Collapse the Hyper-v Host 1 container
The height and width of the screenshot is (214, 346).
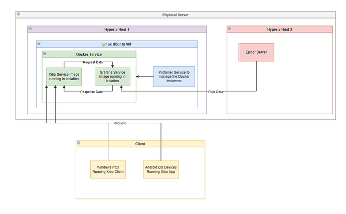tap(30, 29)
